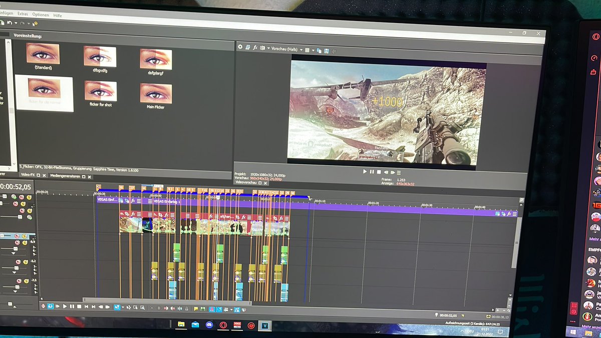This screenshot has width=601, height=338.
Task: Open the Mail app from taskbar
Action: pos(195,324)
